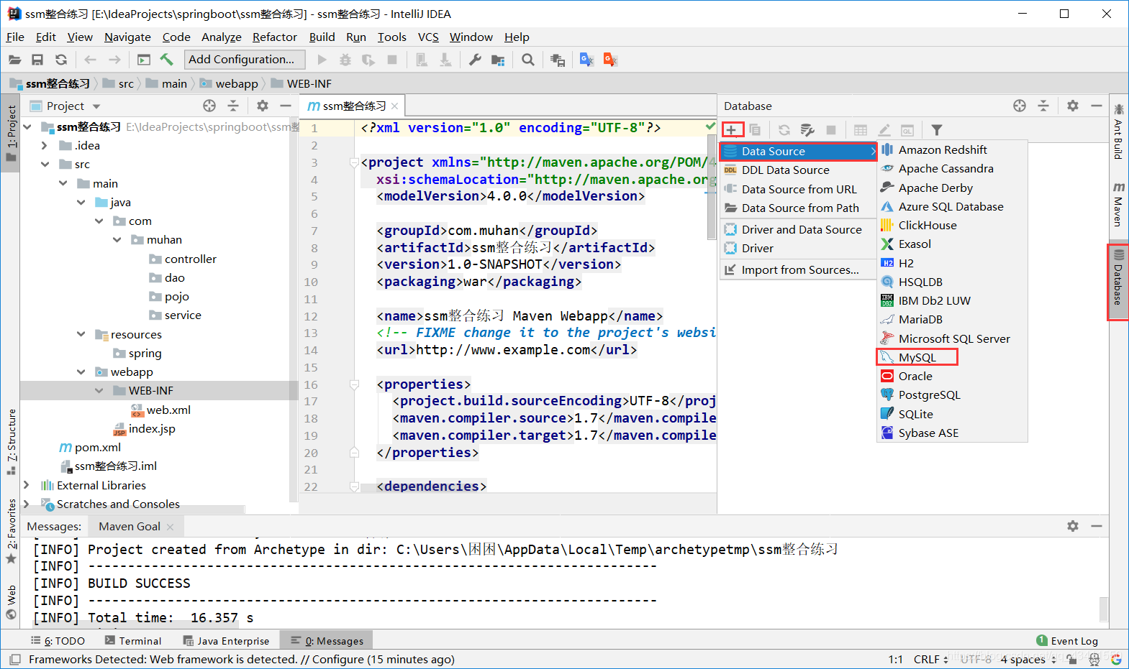Click the Database filter funnel icon
The height and width of the screenshot is (669, 1129).
pos(936,130)
